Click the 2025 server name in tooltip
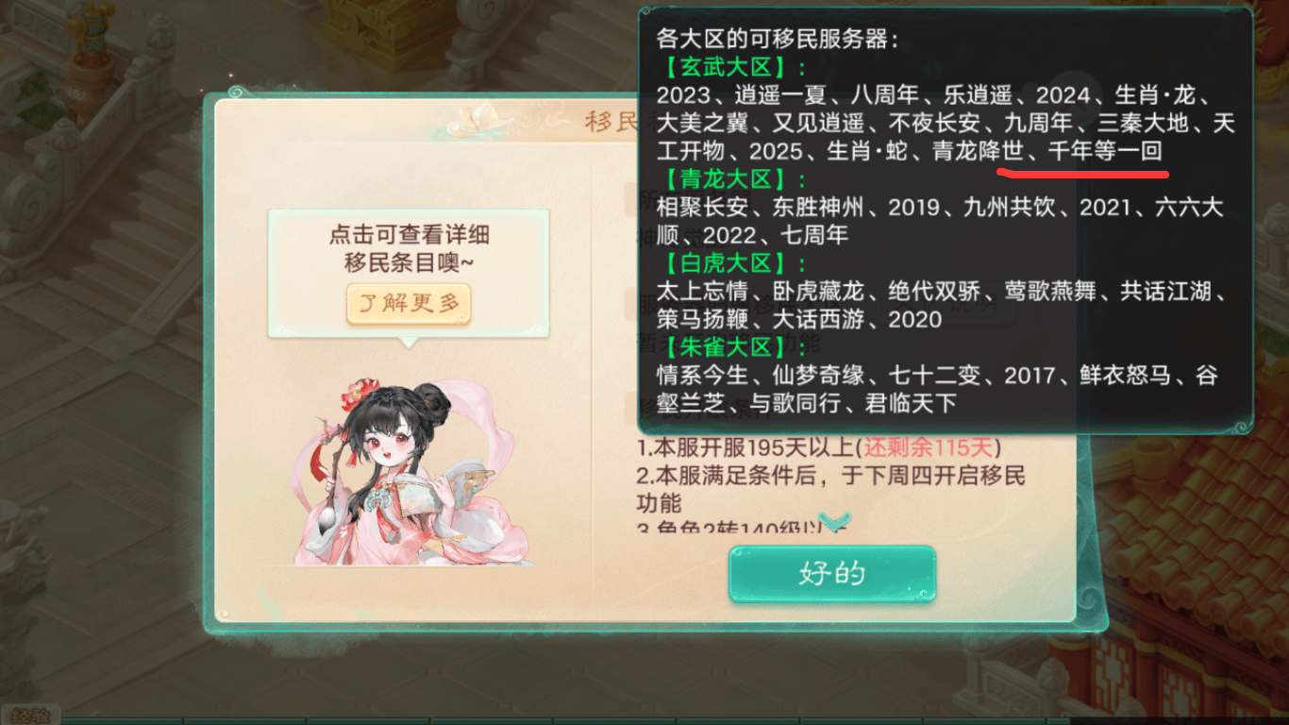 tap(777, 151)
